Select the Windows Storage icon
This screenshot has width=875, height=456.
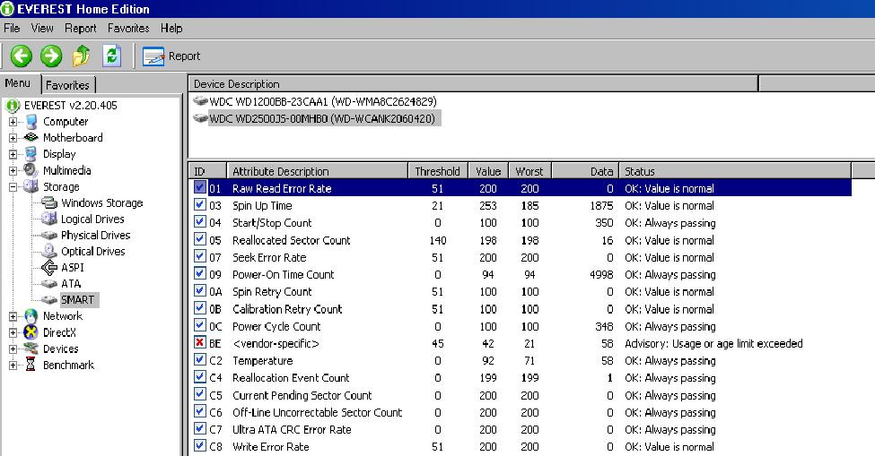(x=49, y=202)
